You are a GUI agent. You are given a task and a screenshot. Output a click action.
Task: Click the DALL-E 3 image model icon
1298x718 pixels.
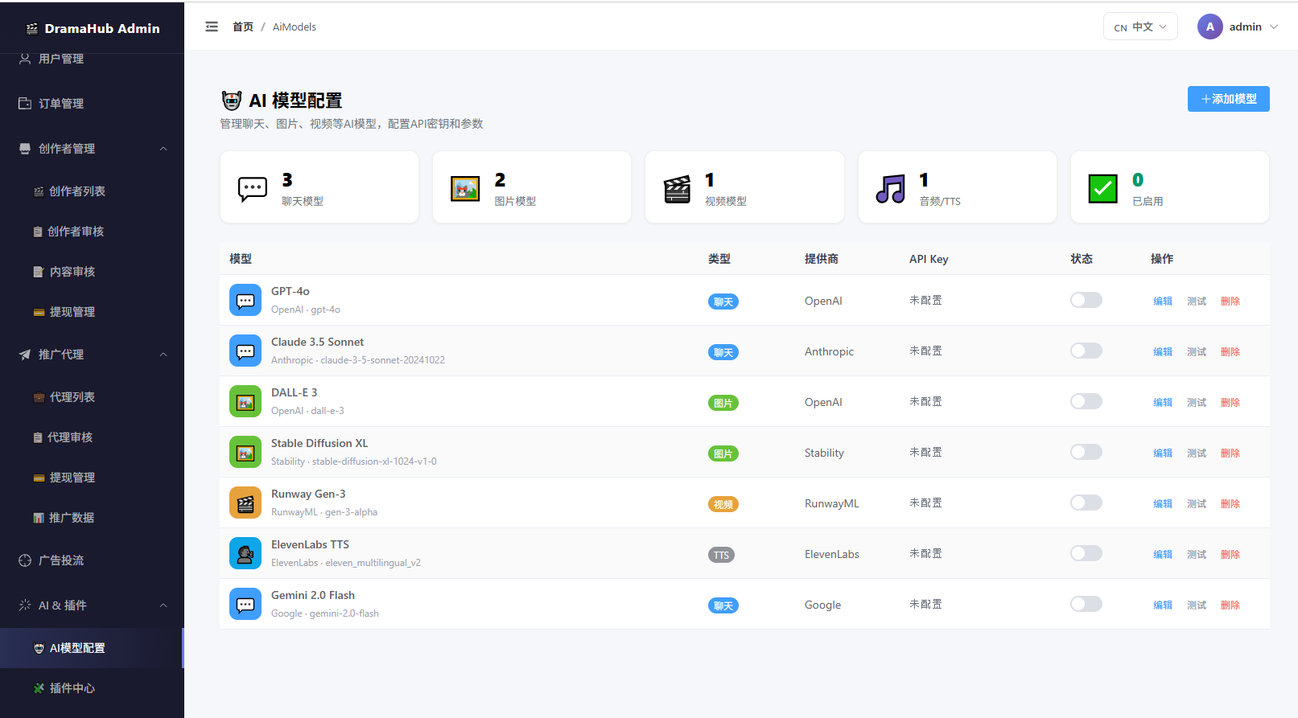(245, 401)
